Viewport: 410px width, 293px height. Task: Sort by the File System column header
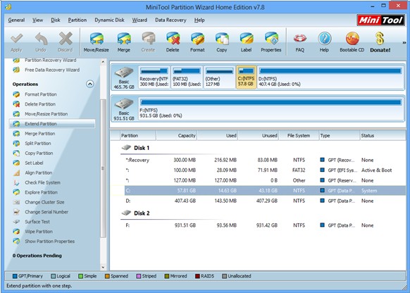tap(299, 136)
